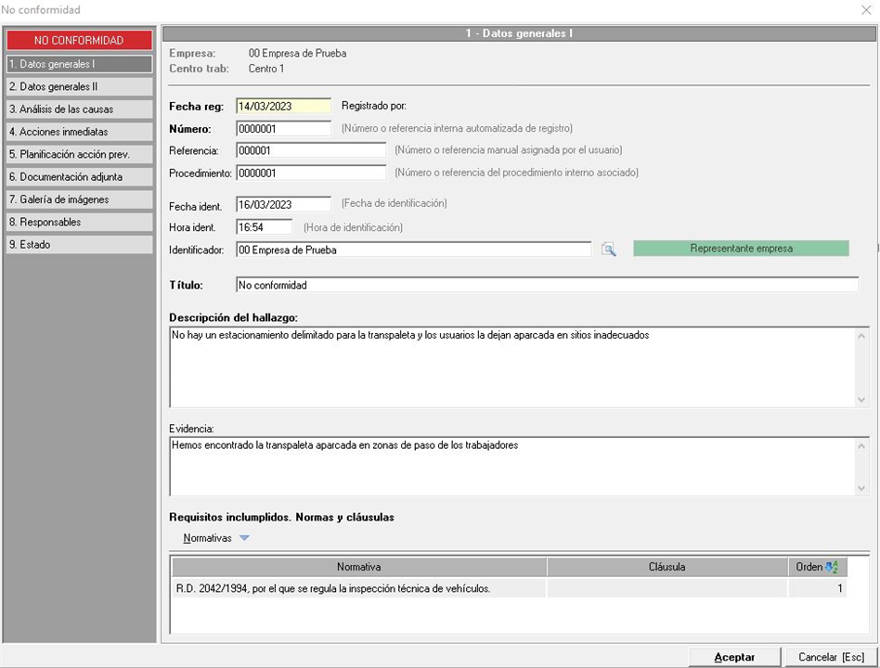The image size is (880, 668).
Task: Select the R.D. 2042/1994 normativa row
Action: 359,588
